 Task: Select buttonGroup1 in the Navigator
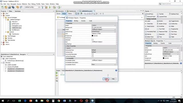(x=15, y=61)
